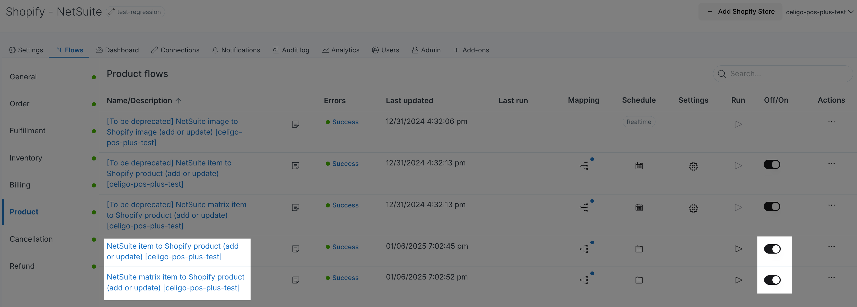
Task: Go to the Notifications tab
Action: [x=236, y=50]
